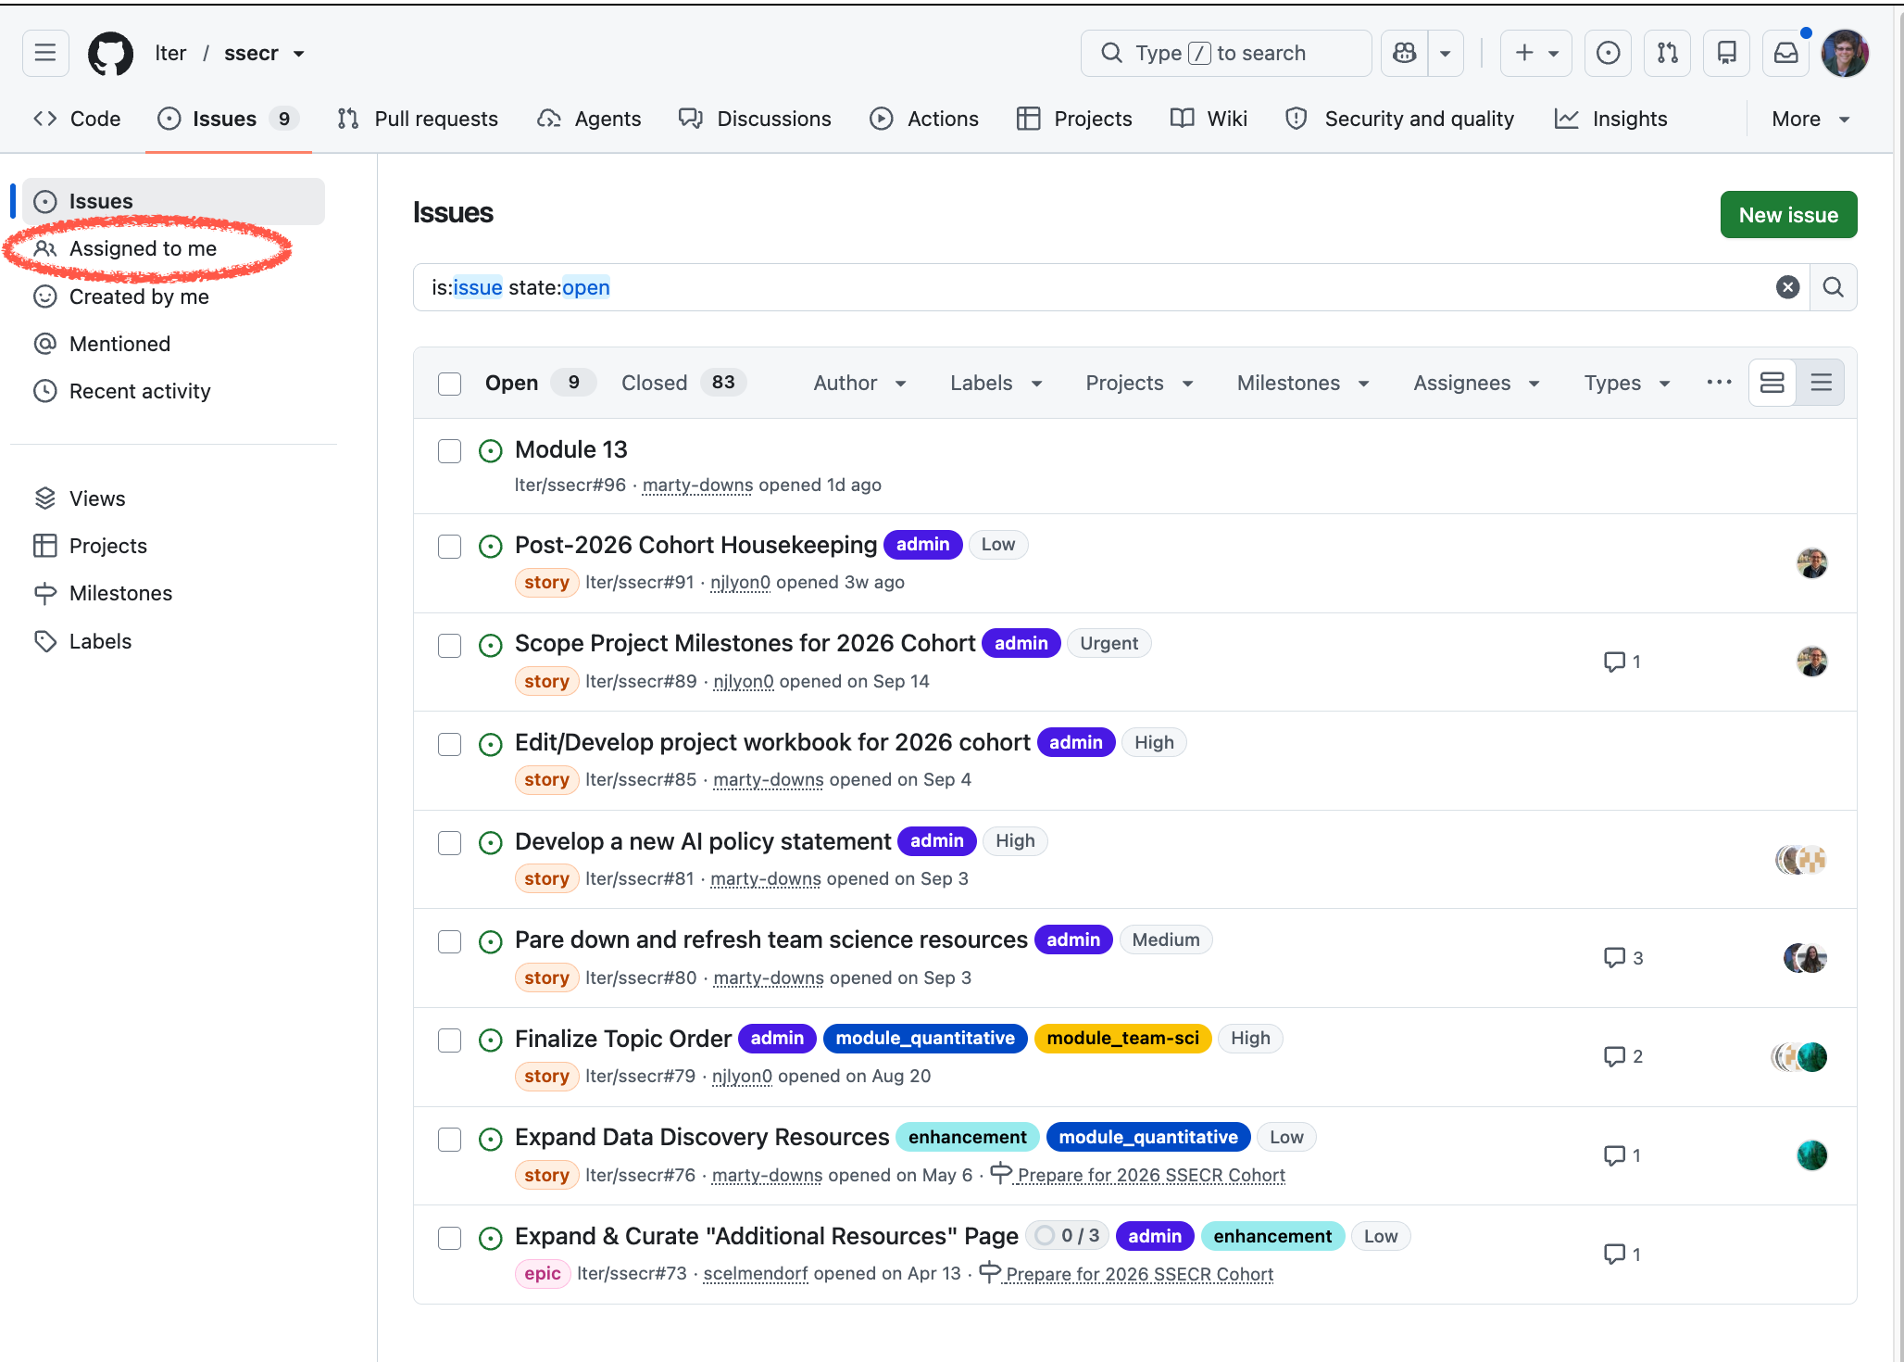This screenshot has width=1904, height=1362.
Task: Open the Milestones filter dropdown
Action: click(x=1302, y=383)
